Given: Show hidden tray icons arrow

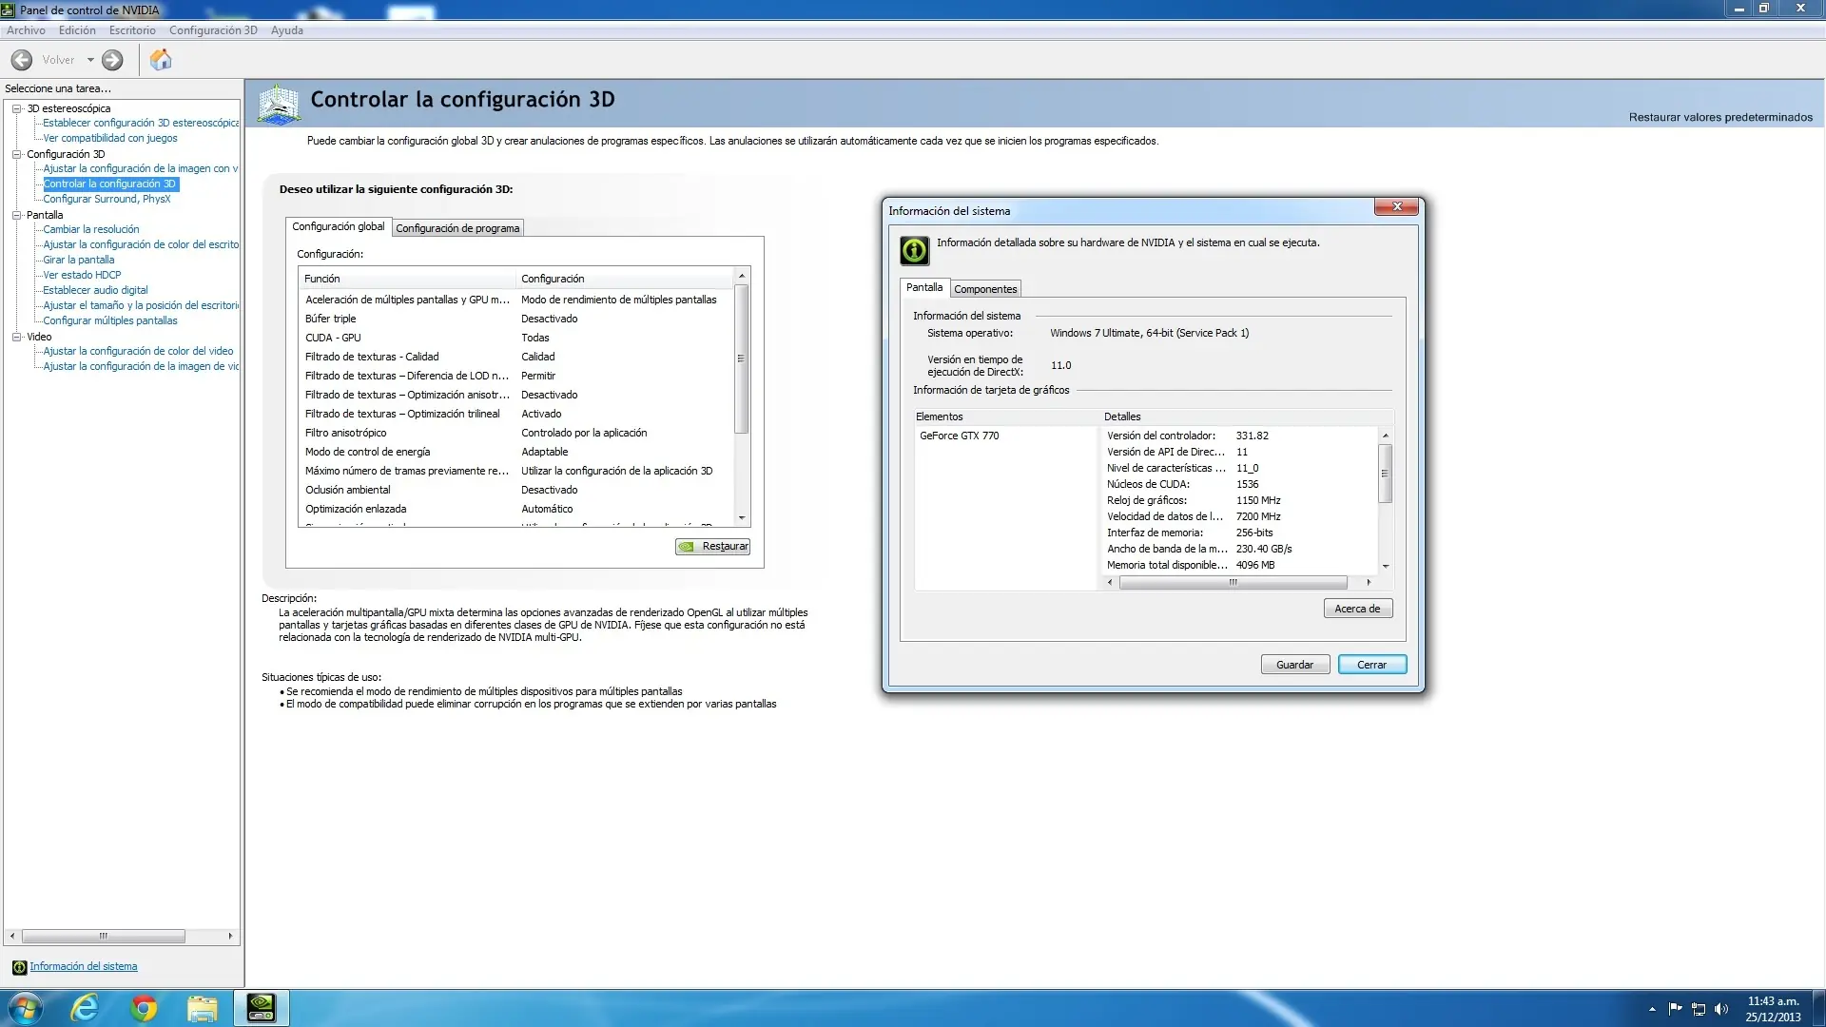Looking at the screenshot, I should (1652, 1009).
